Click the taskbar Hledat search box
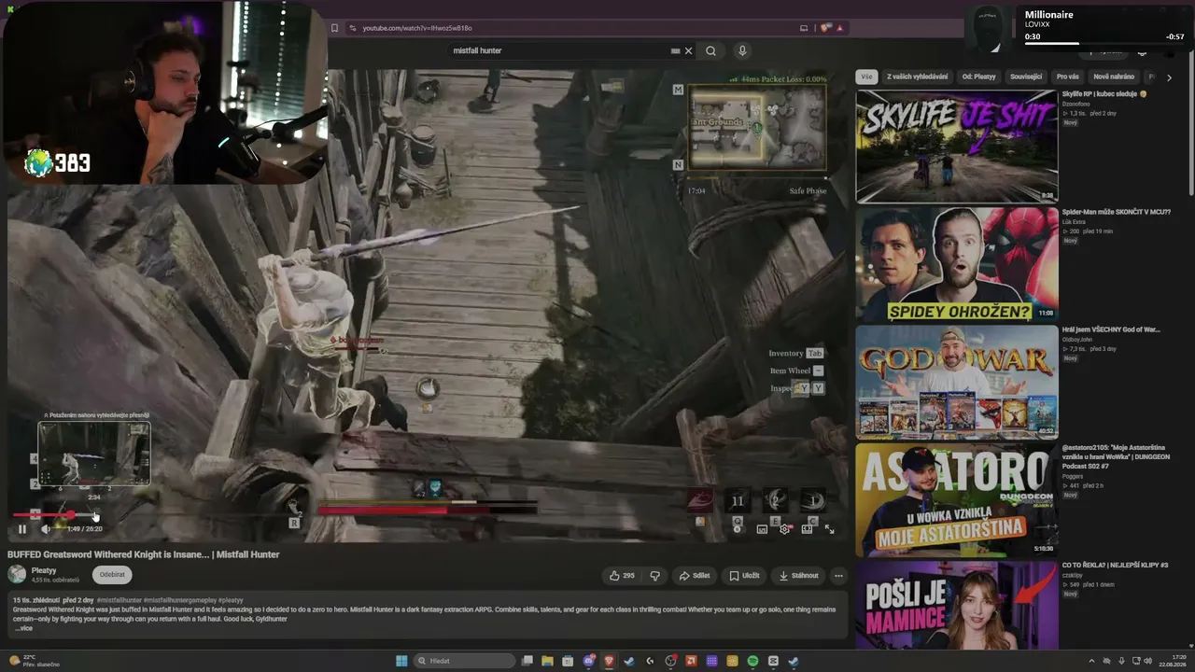The image size is (1195, 672). tap(466, 661)
